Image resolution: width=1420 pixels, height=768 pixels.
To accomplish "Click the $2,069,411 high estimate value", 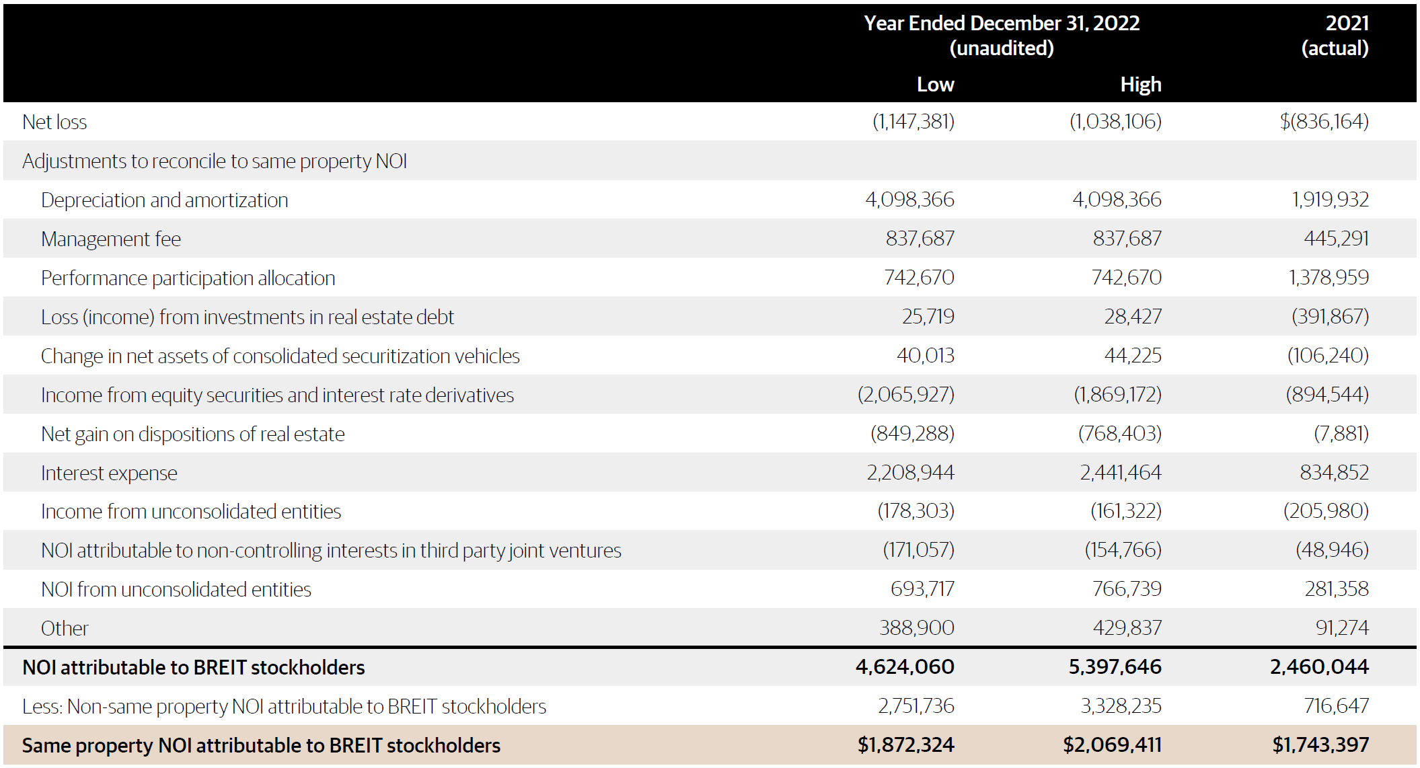I will tap(1112, 744).
